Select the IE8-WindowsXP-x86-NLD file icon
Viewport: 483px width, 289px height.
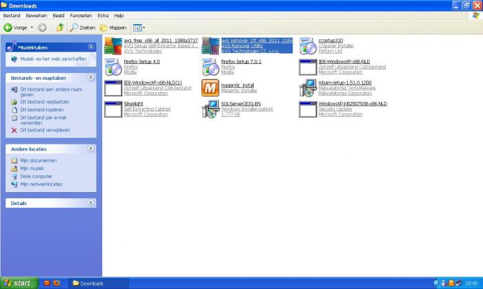308,67
